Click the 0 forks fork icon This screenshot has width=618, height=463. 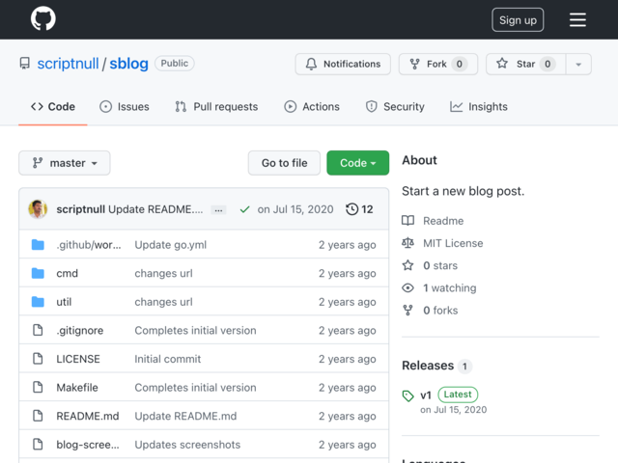point(407,311)
